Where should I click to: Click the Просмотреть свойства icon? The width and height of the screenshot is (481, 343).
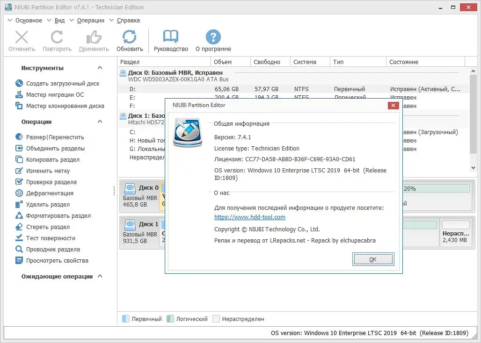[19, 261]
